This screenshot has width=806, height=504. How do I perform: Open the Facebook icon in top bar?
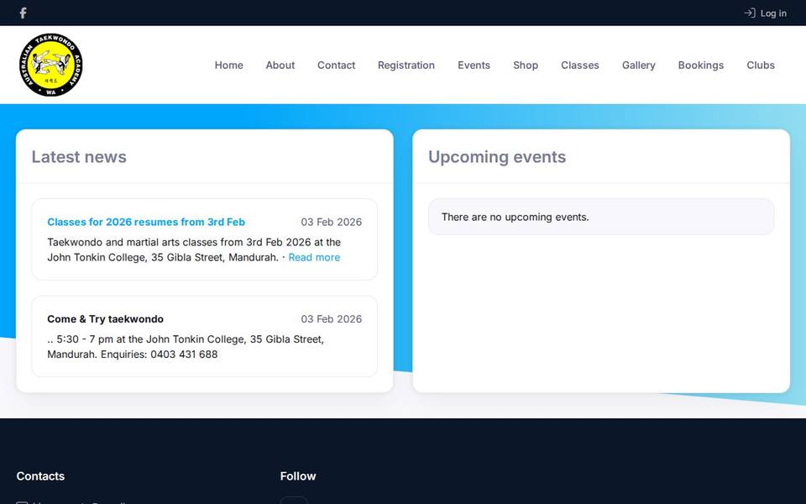click(x=23, y=13)
